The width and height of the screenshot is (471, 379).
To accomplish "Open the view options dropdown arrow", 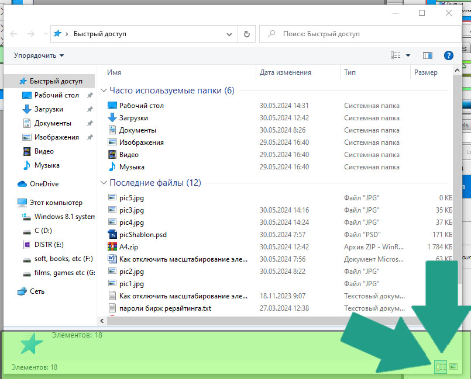I will coord(408,55).
